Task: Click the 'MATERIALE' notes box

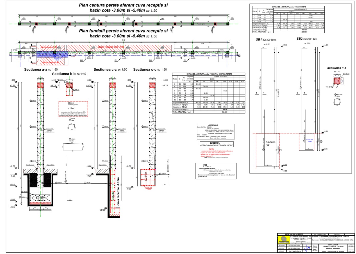Action: coord(213,125)
